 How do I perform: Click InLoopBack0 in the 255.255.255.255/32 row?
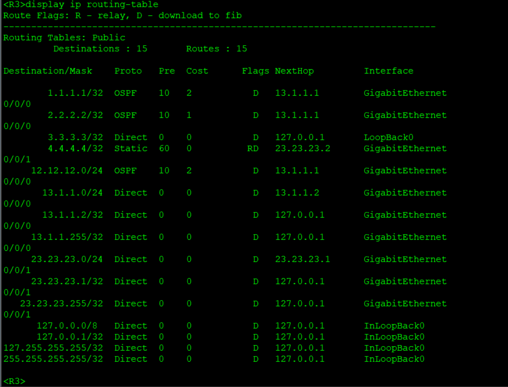(x=394, y=359)
